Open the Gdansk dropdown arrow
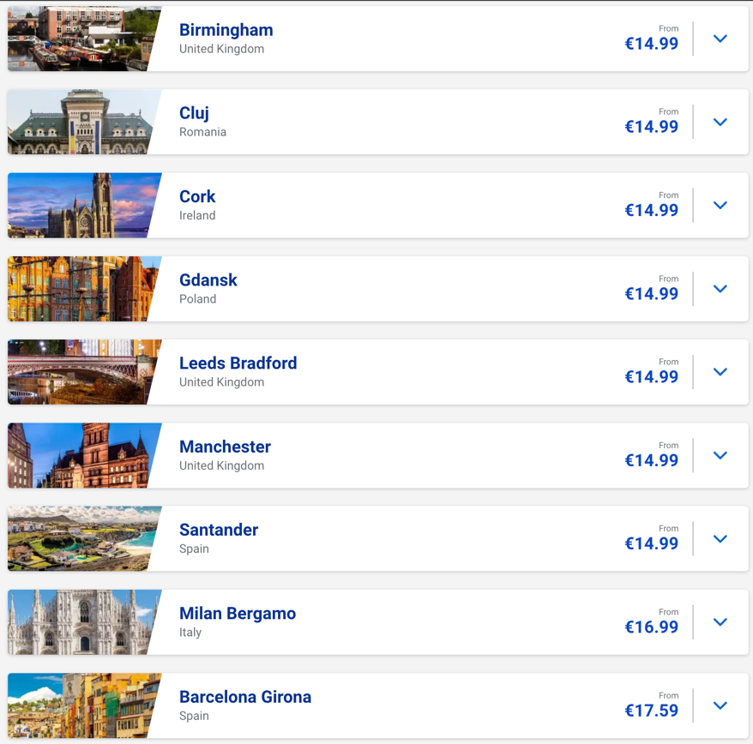Screen dimensions: 753x744 click(x=720, y=289)
